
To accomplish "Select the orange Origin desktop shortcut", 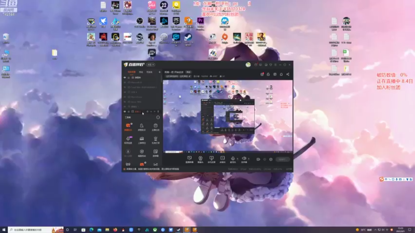I will (x=225, y=38).
